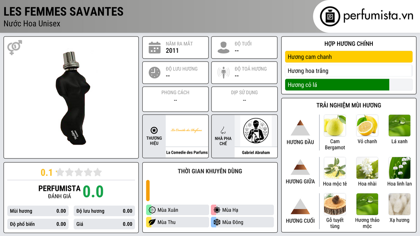Select the Gỗ tuyết tùng cedar image
The width and height of the screenshot is (420, 236).
click(335, 204)
